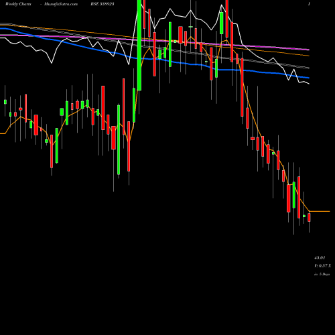The width and height of the screenshot is (335, 335).
Task: Click the 'BSE 538923' symbol text
Action: [x=103, y=4]
